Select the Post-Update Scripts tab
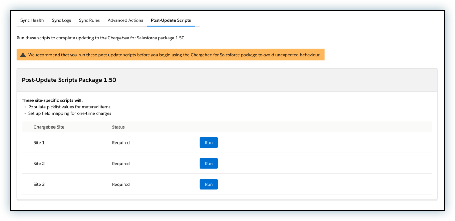The width and height of the screenshot is (455, 221). (171, 20)
